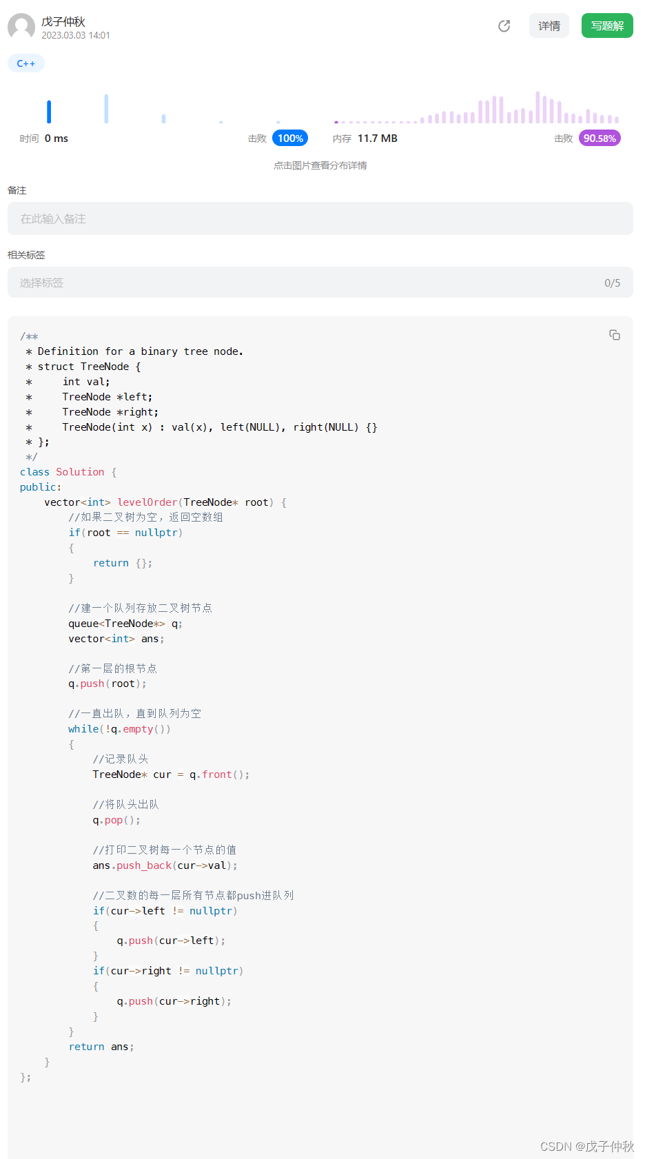Click the submission timestamp 2023.03.03 14:01
Screen dimensions: 645x1159
click(76, 35)
